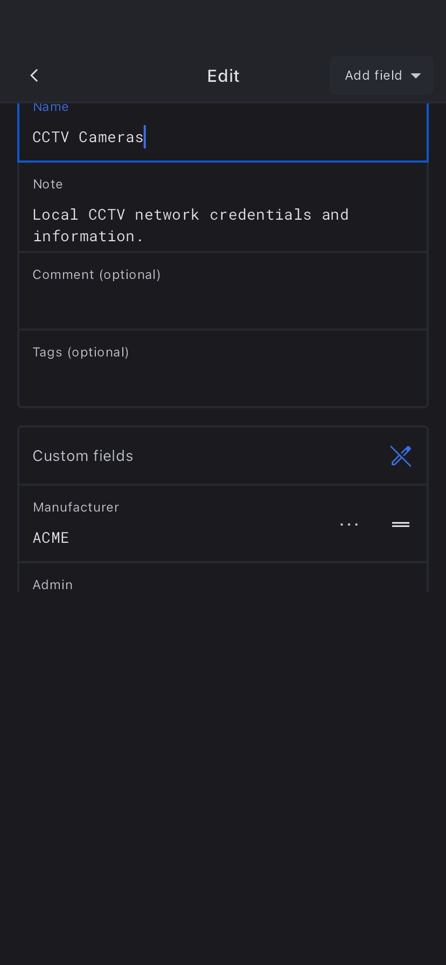This screenshot has height=965, width=446.
Task: Click the Add field dropdown triangle
Action: click(x=416, y=76)
